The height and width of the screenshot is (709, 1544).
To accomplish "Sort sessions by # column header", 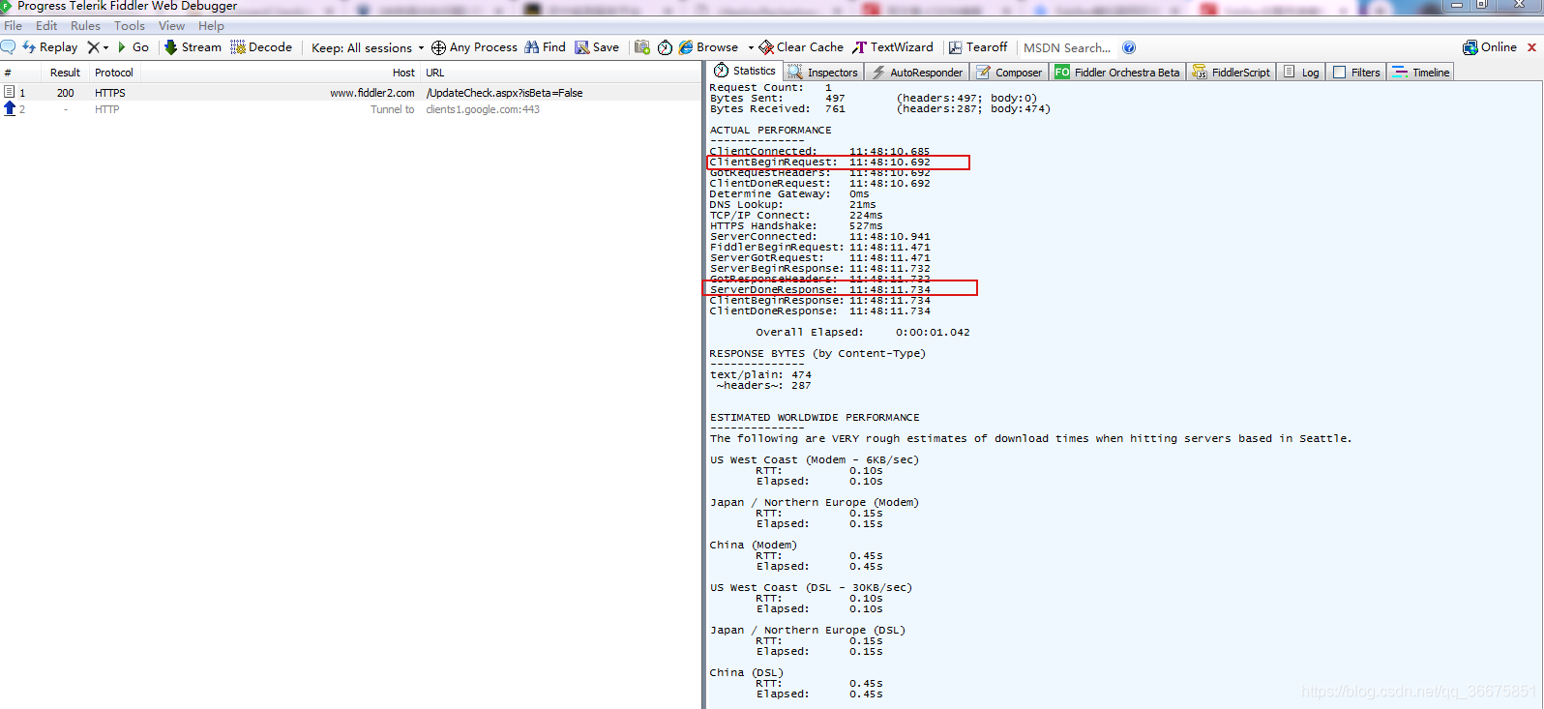I will click(19, 73).
